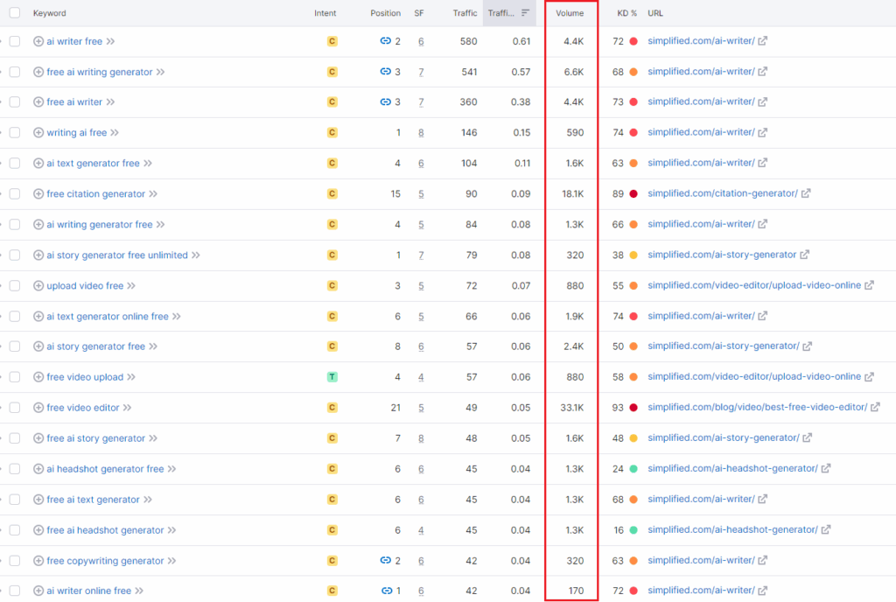The image size is (896, 602).
Task: Select the commercial intent badge on "free citation generator"
Action: click(332, 193)
